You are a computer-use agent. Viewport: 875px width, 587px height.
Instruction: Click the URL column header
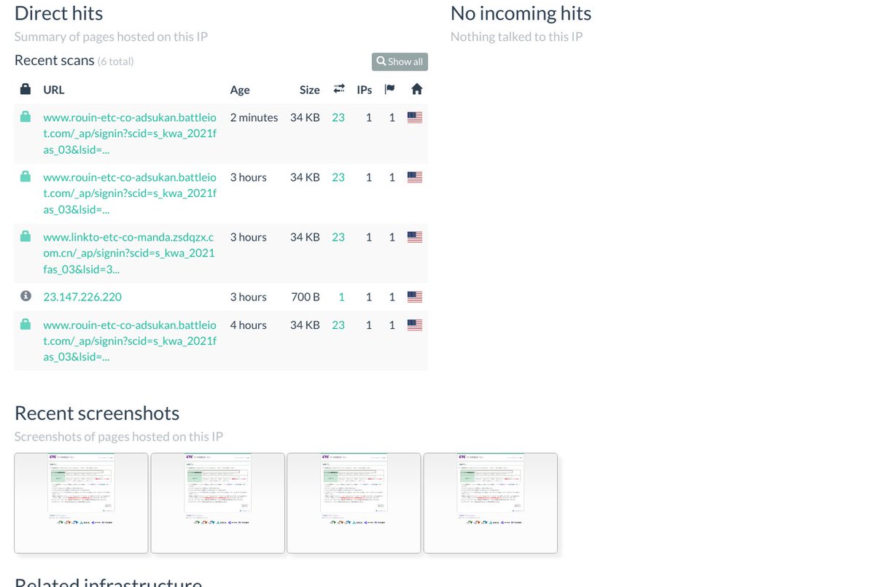[x=54, y=90]
